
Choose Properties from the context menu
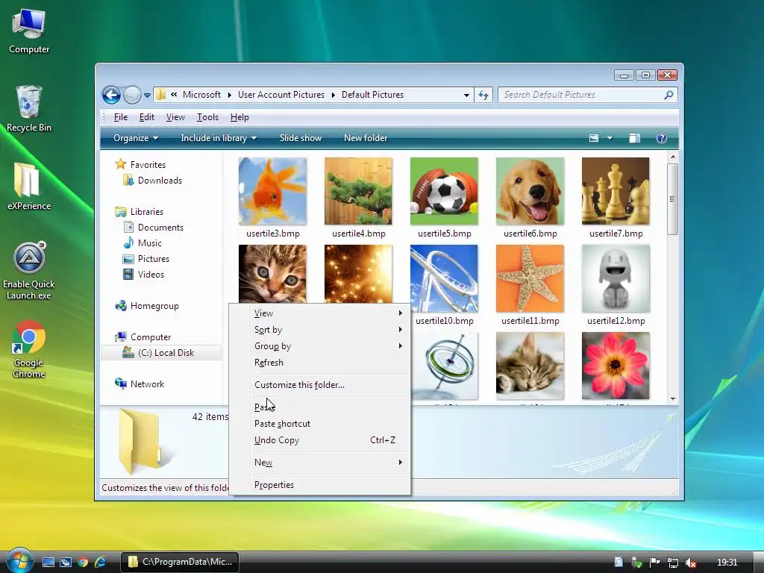(x=319, y=485)
